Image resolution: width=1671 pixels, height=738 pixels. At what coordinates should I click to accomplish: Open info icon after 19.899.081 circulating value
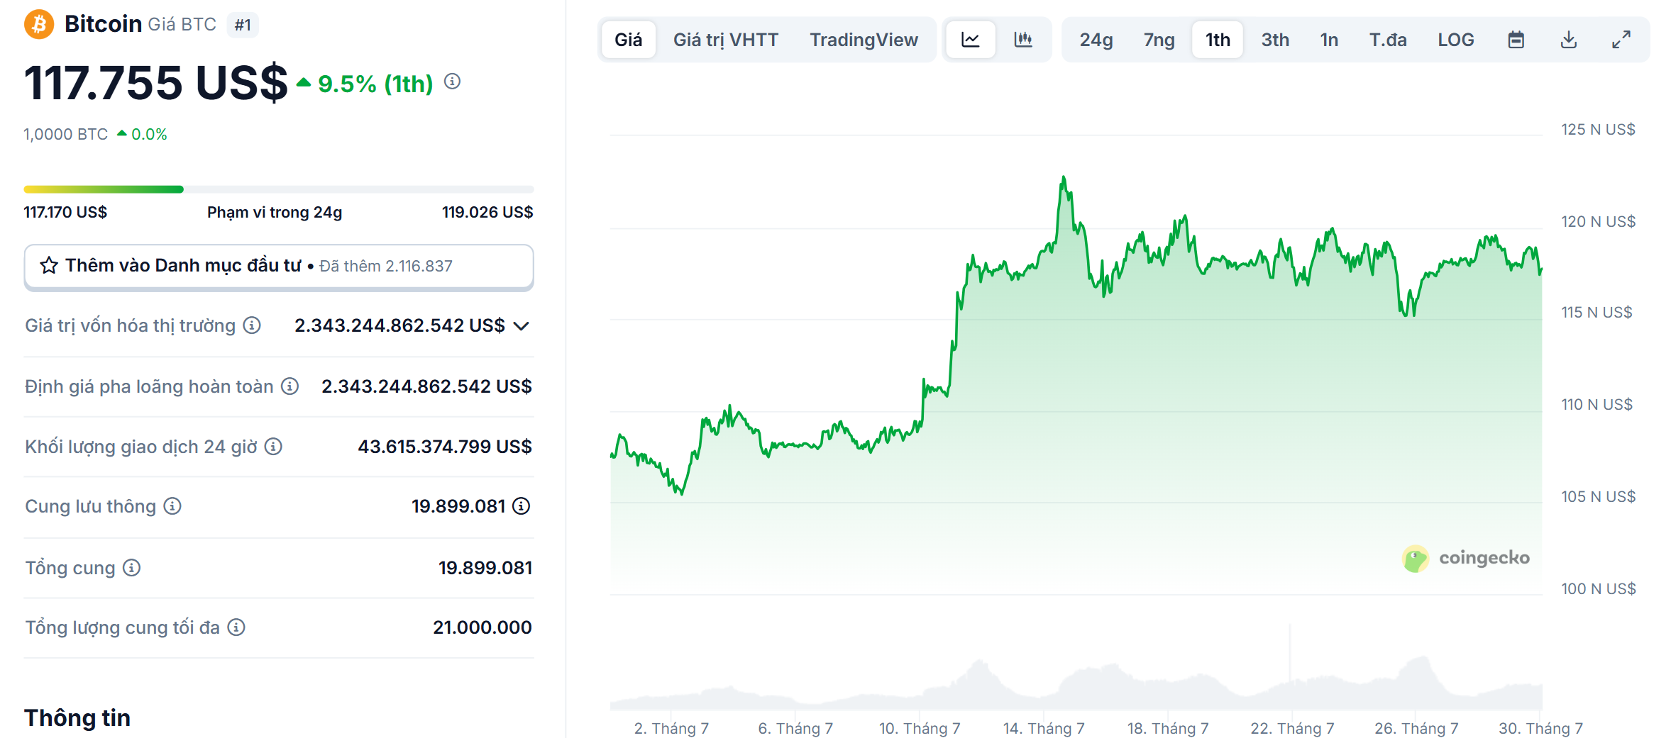(x=522, y=506)
